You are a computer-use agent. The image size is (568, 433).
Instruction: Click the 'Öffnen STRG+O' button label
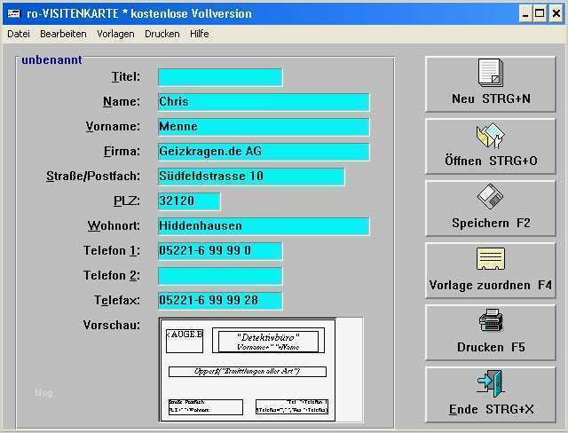coord(491,161)
